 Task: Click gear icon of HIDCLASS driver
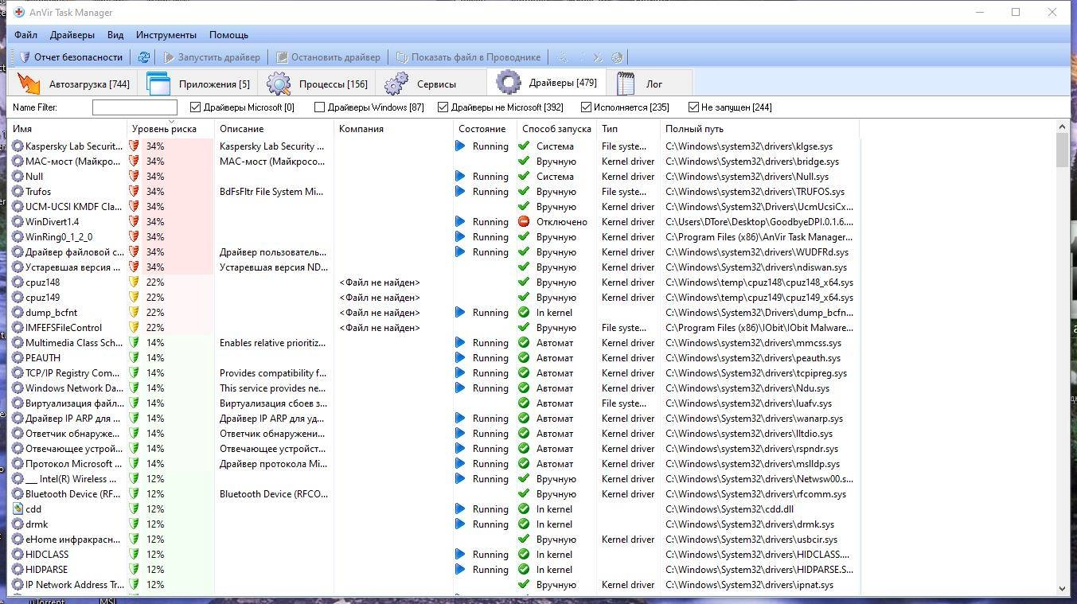(x=18, y=555)
